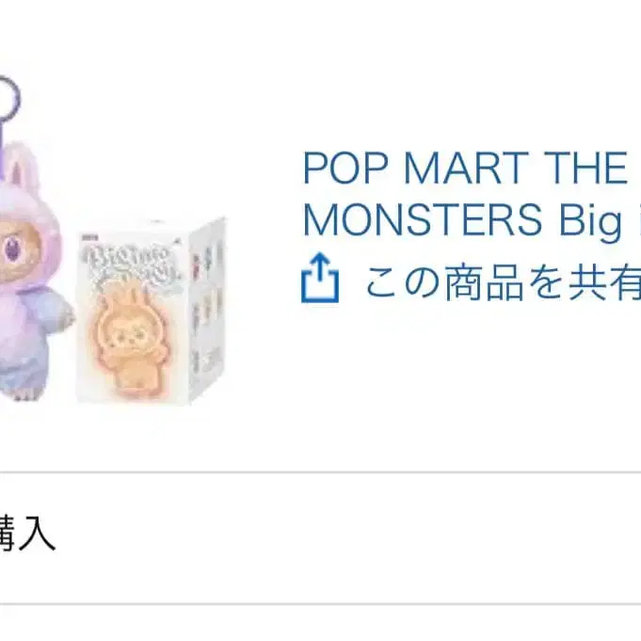This screenshot has height=641, width=641.
Task: Click the plush's tan face
Action: click(x=19, y=251)
